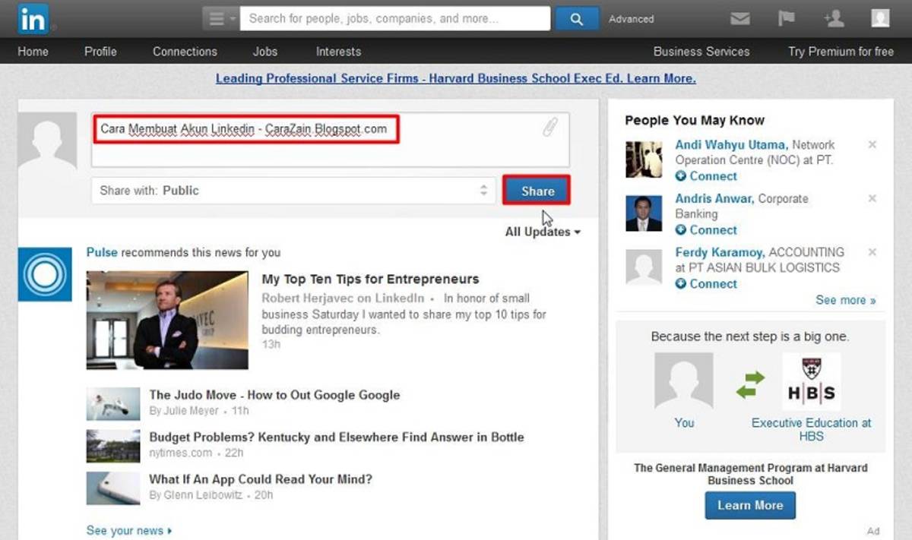Viewport: 912px width, 540px height.
Task: Open the All Updates filter dropdown
Action: [542, 232]
